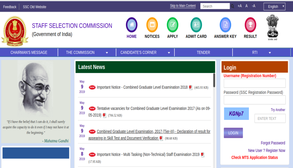Expand The Commission menu arrow
Screen dimensions: 293x168
point(107,53)
